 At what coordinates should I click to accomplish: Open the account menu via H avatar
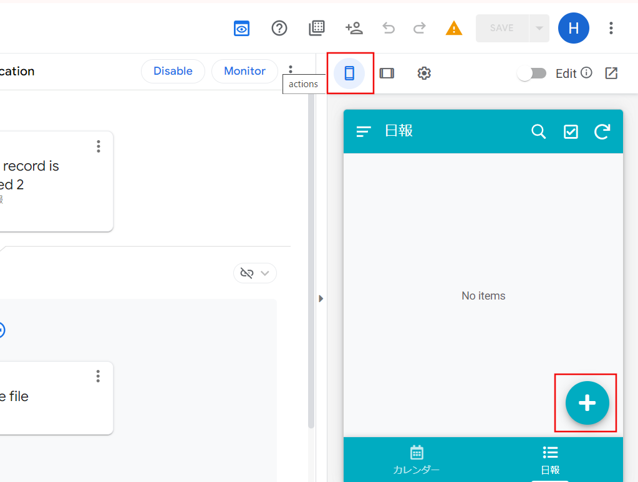(x=573, y=28)
